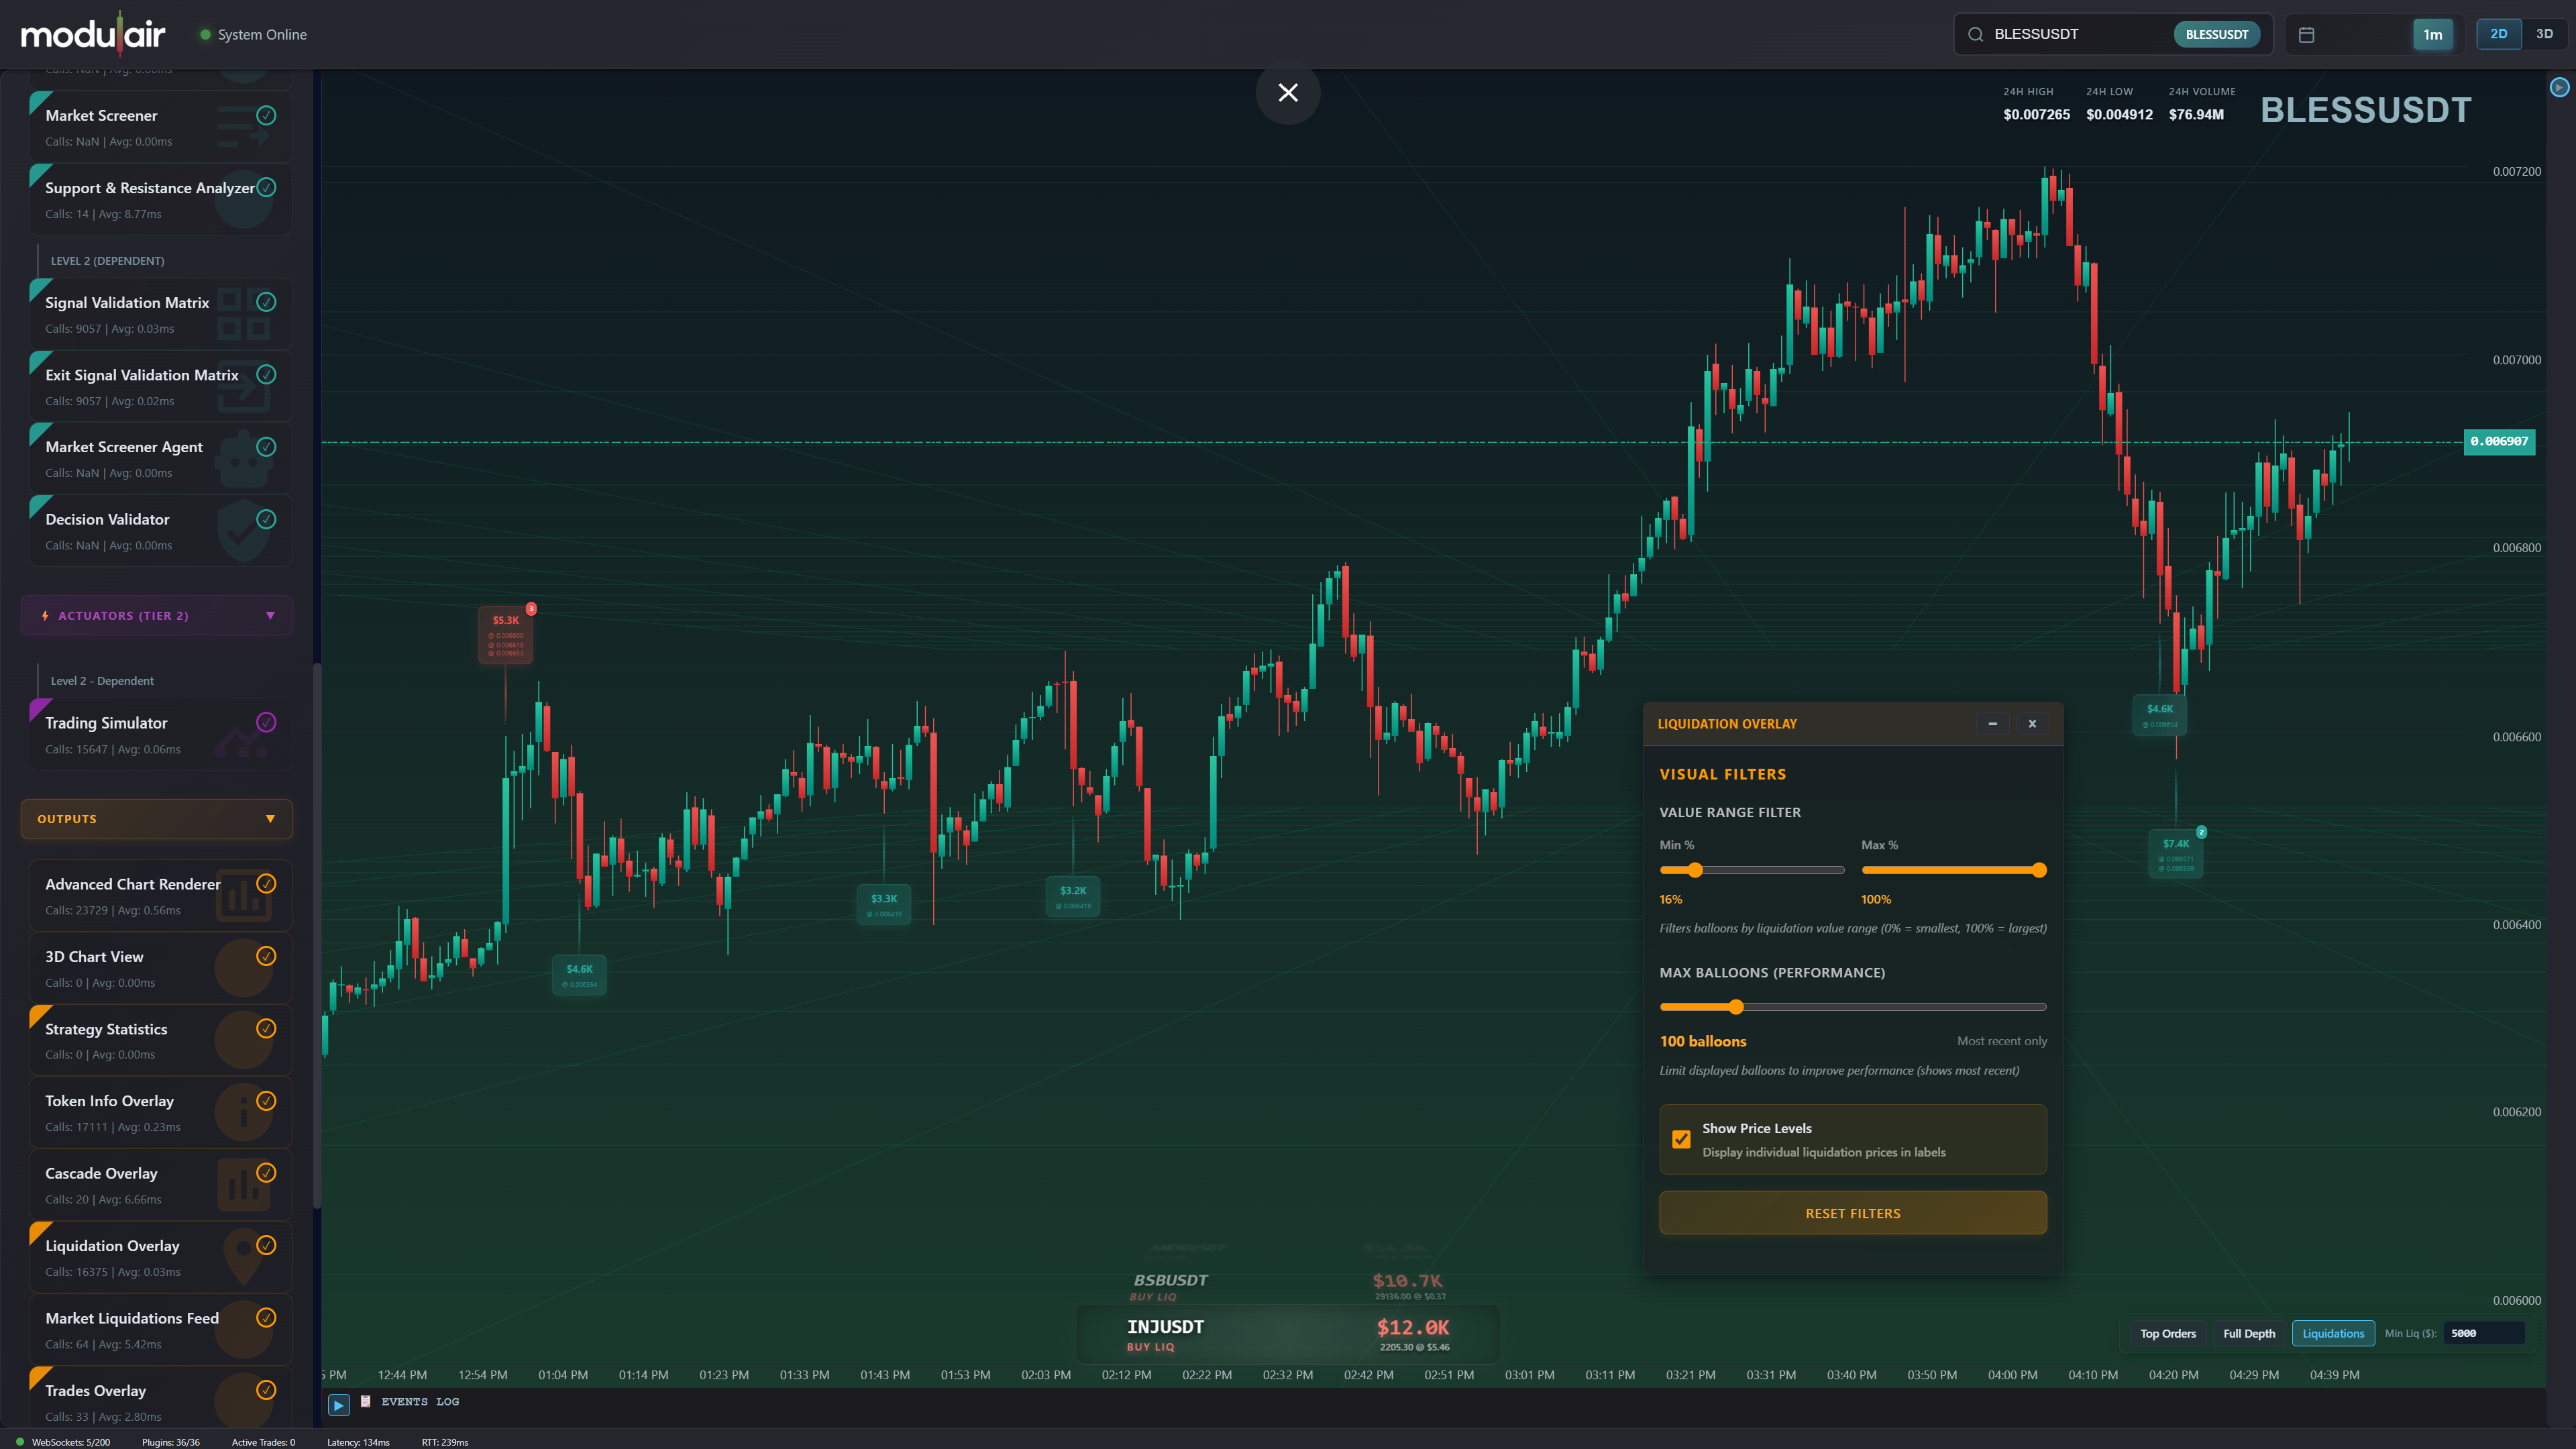Open the calendar date picker icon
The image size is (2576, 1449).
point(2306,34)
